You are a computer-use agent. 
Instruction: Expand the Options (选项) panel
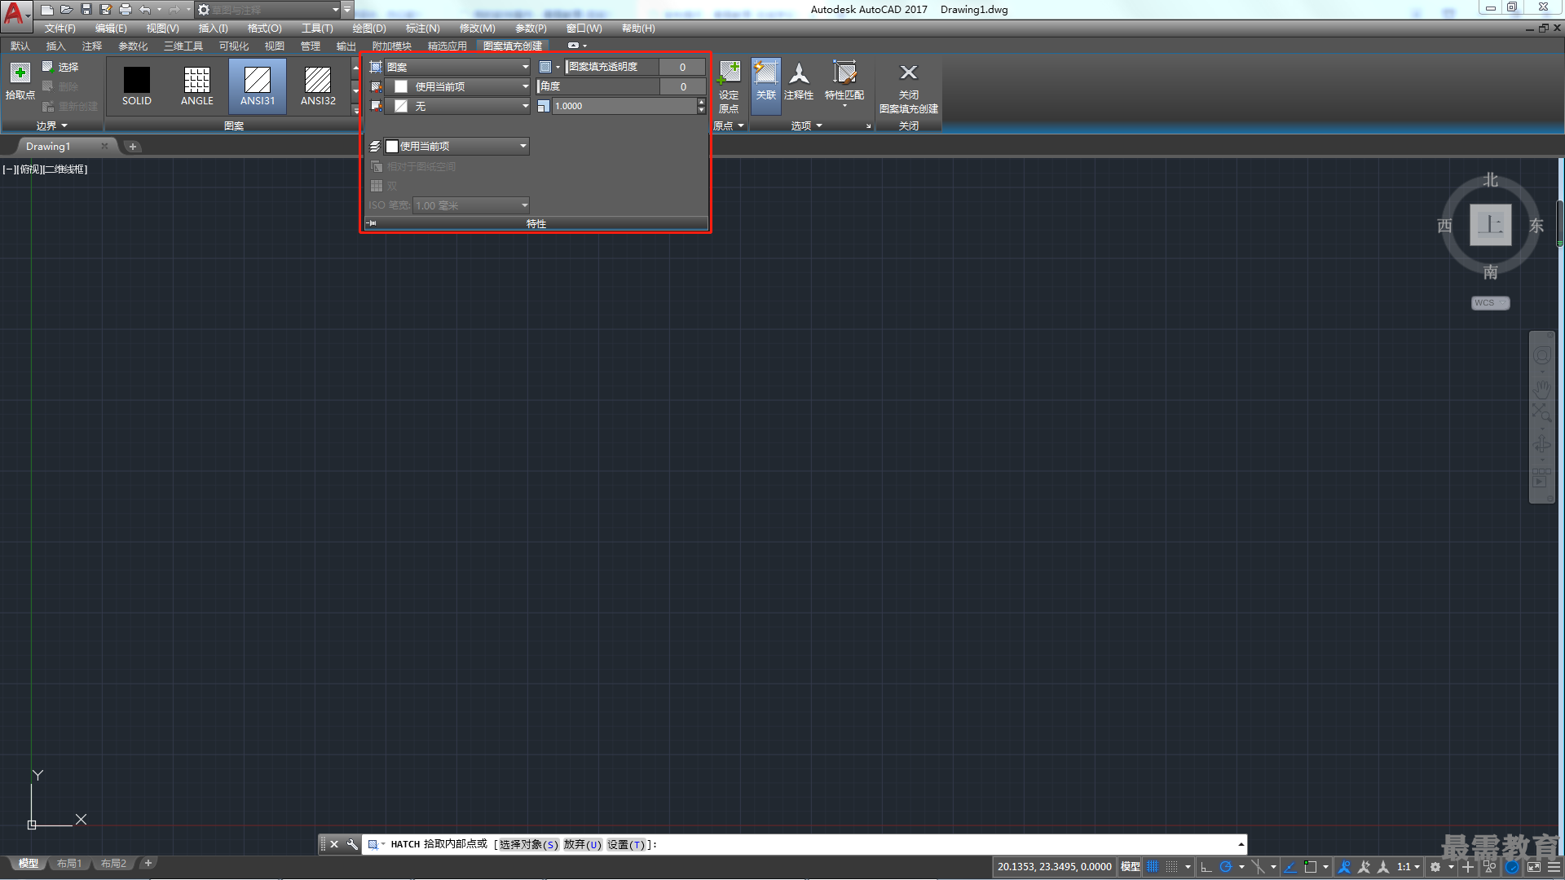(x=807, y=125)
